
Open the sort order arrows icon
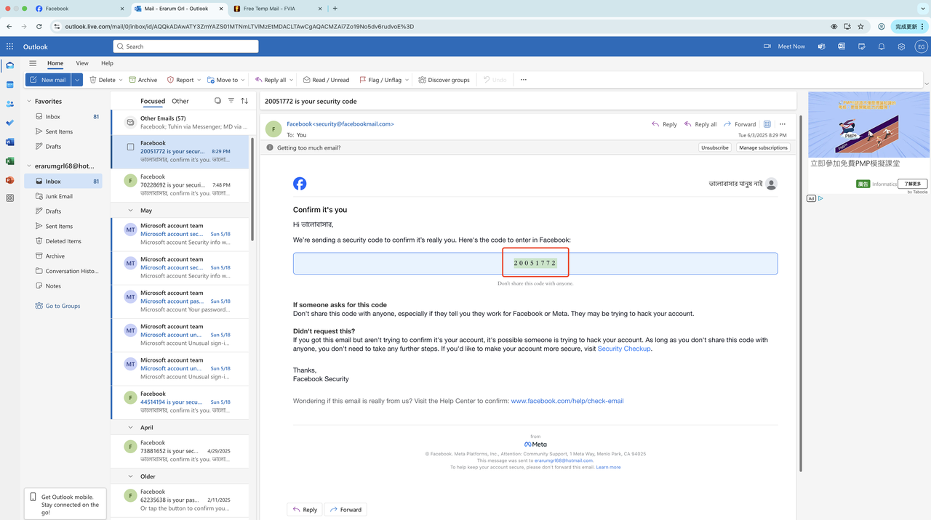pyautogui.click(x=244, y=101)
